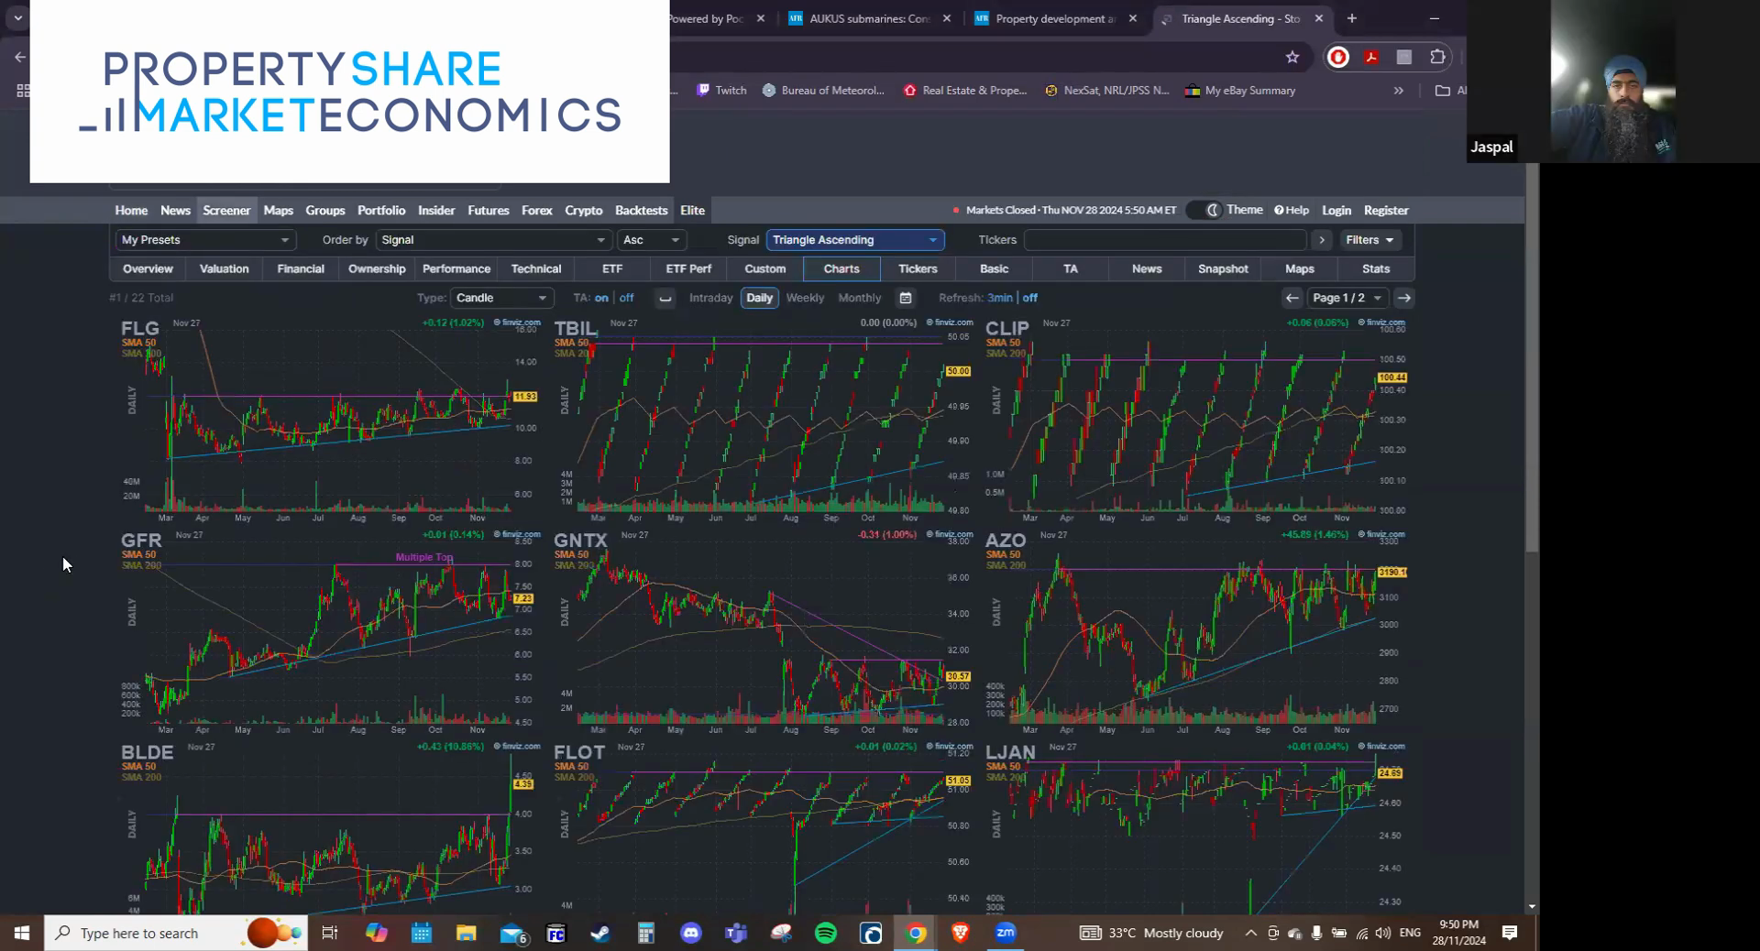The width and height of the screenshot is (1760, 951).
Task: Click the previous page arrow
Action: coord(1292,298)
